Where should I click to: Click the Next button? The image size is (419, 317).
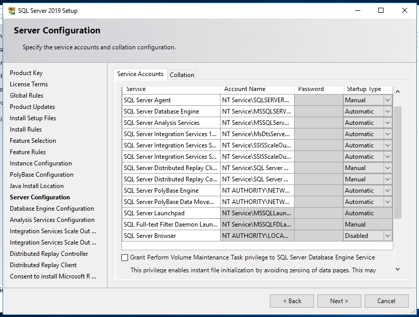coord(339,301)
